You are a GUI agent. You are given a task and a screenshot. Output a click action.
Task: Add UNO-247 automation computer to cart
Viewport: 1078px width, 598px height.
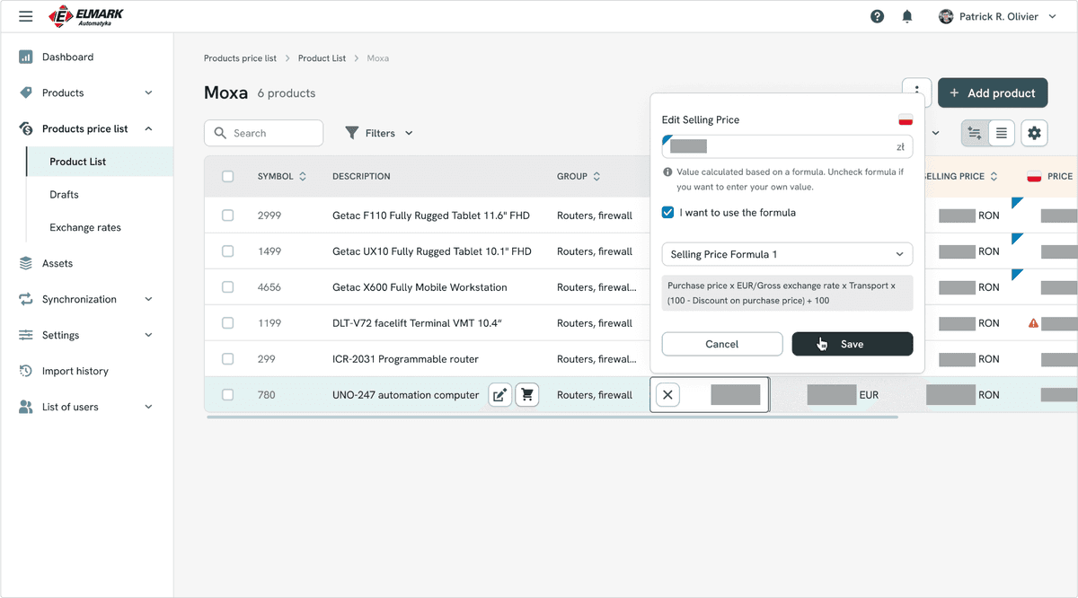[x=527, y=395]
